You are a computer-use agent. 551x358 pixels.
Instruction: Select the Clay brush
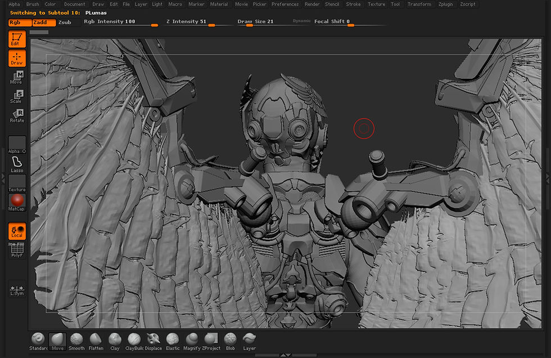point(115,340)
